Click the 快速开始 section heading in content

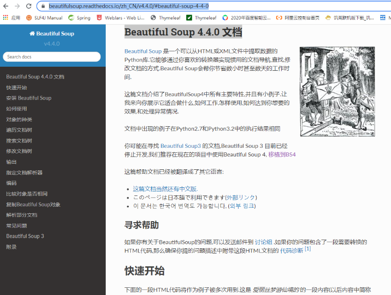click(x=144, y=271)
